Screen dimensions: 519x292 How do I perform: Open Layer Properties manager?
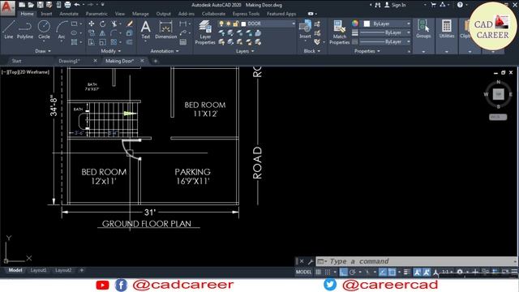coord(205,32)
